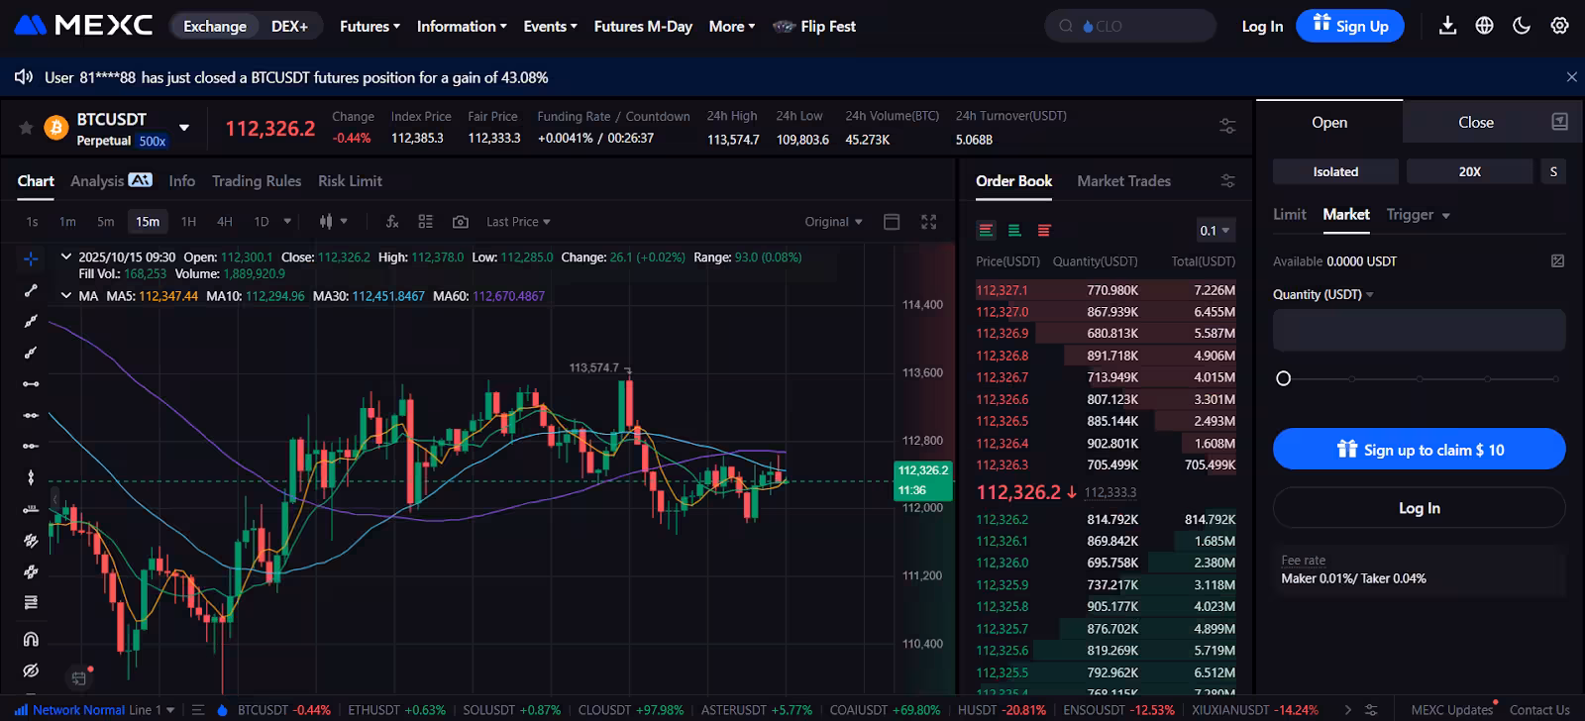Adjust the 20X leverage button
This screenshot has width=1585, height=721.
[x=1469, y=171]
